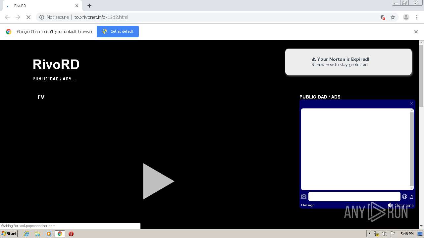Open the Action Center flag icon
Screen dimensions: 424x238
pos(393,234)
